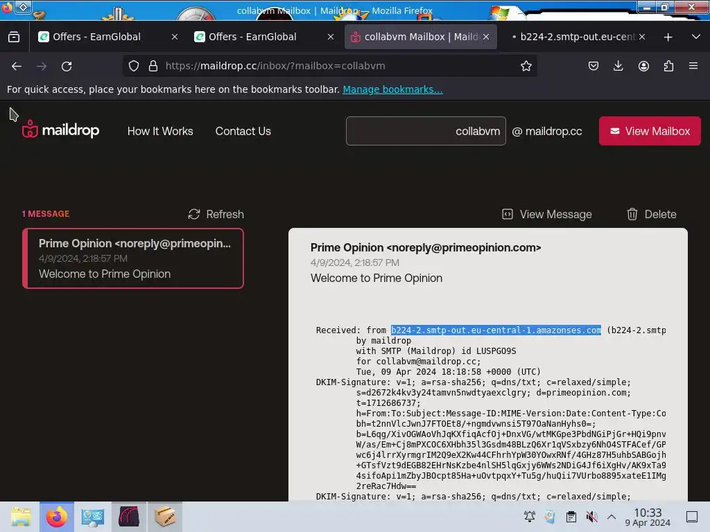Refresh the mailbox message list
This screenshot has width=710, height=532.
pyautogui.click(x=216, y=214)
